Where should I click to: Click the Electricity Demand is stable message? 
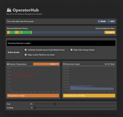coord(61,43)
